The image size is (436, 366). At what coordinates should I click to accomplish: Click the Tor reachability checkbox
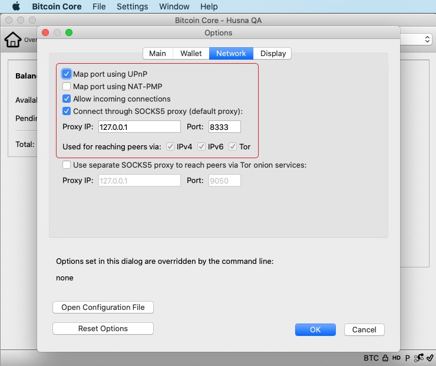pos(233,146)
